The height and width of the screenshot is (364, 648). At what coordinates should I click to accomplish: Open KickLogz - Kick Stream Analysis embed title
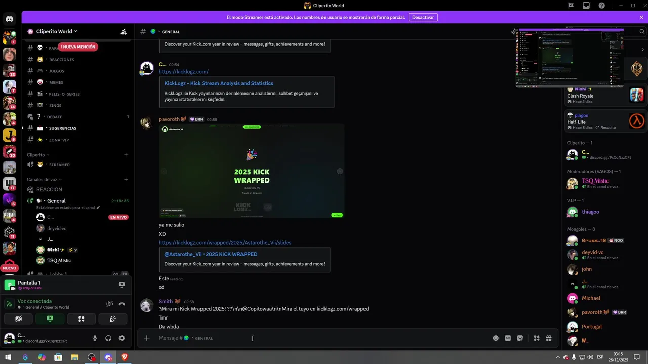219,83
